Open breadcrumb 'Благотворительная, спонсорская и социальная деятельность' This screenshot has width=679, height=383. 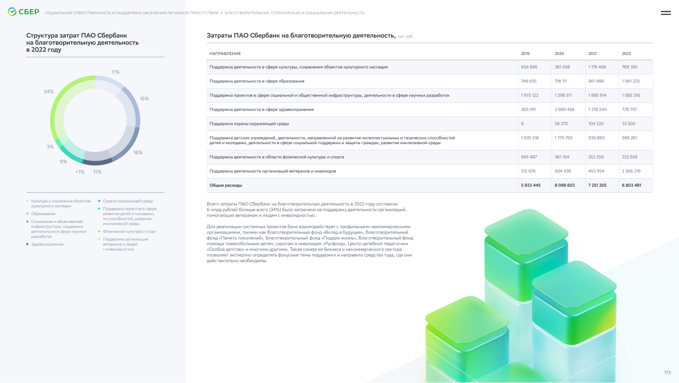[294, 13]
